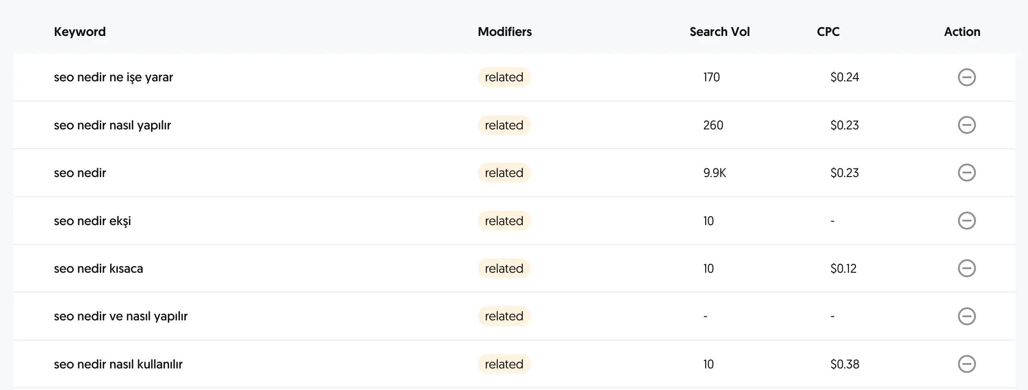Remove 'seo nedir ve nasıl yapılır' keyword
This screenshot has width=1028, height=390.
click(x=966, y=316)
